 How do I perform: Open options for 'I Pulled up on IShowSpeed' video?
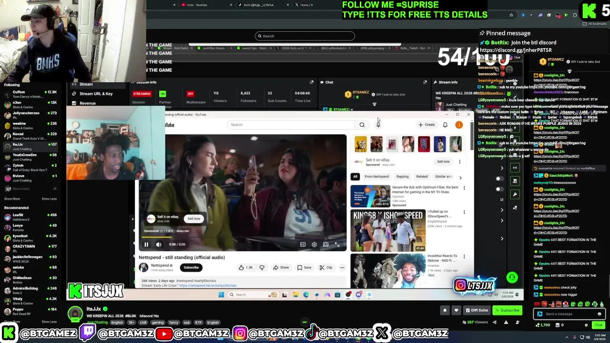point(464,212)
